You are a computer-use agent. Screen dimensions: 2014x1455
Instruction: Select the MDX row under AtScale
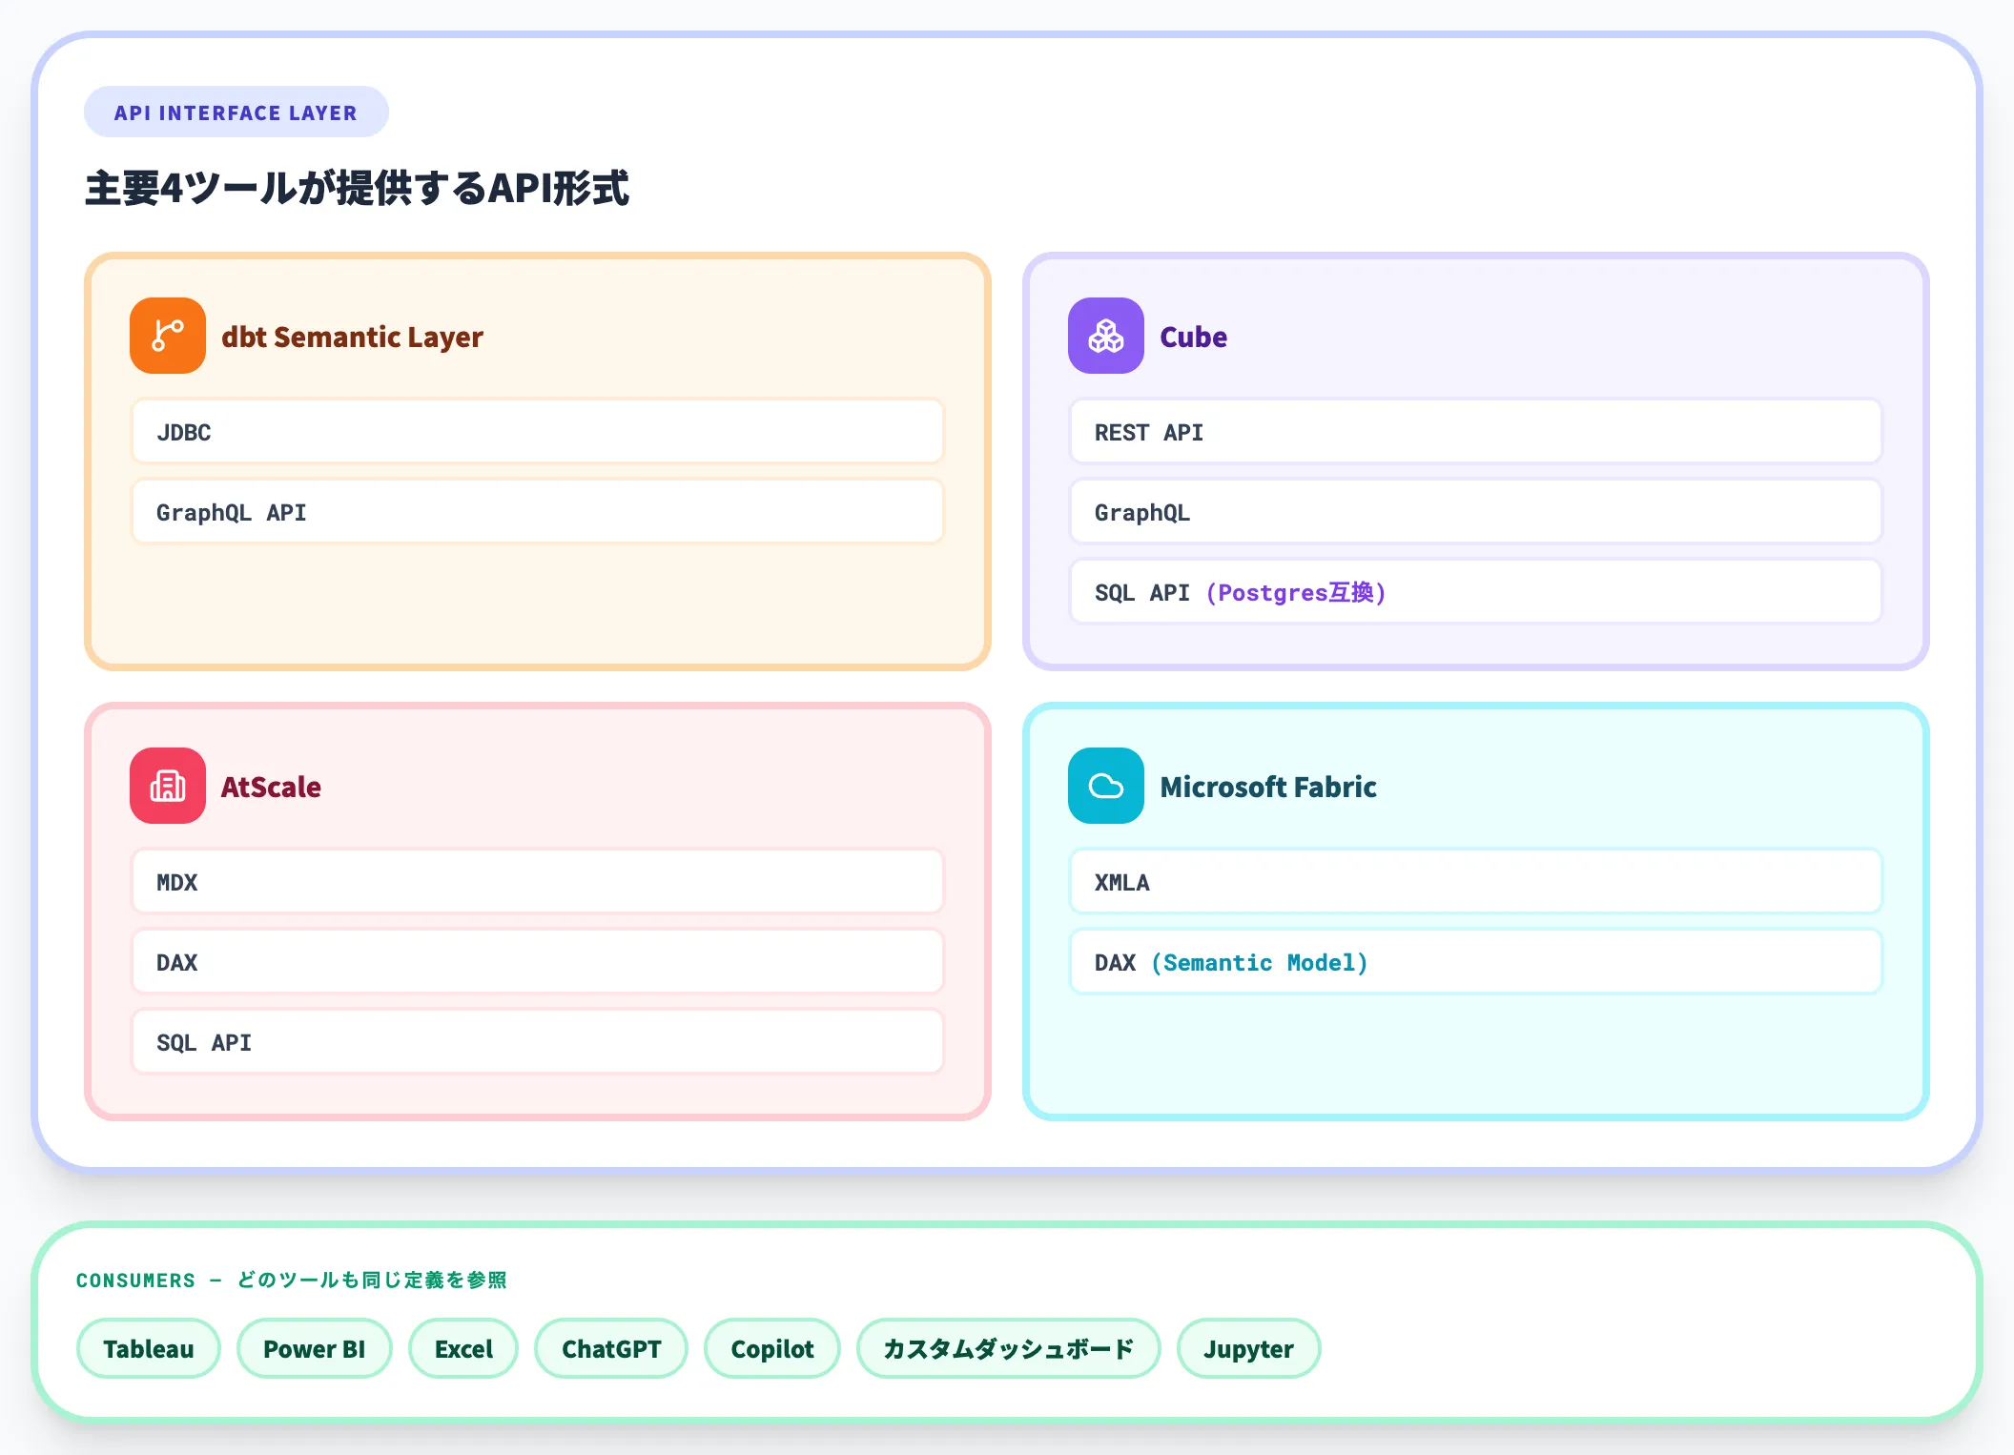(537, 882)
